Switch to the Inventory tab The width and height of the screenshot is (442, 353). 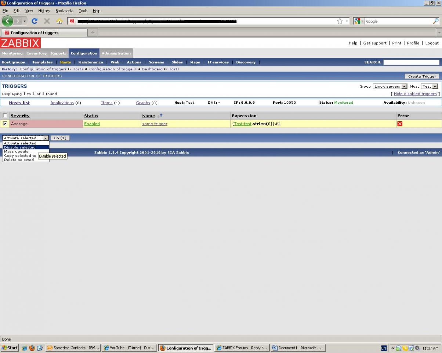(37, 53)
